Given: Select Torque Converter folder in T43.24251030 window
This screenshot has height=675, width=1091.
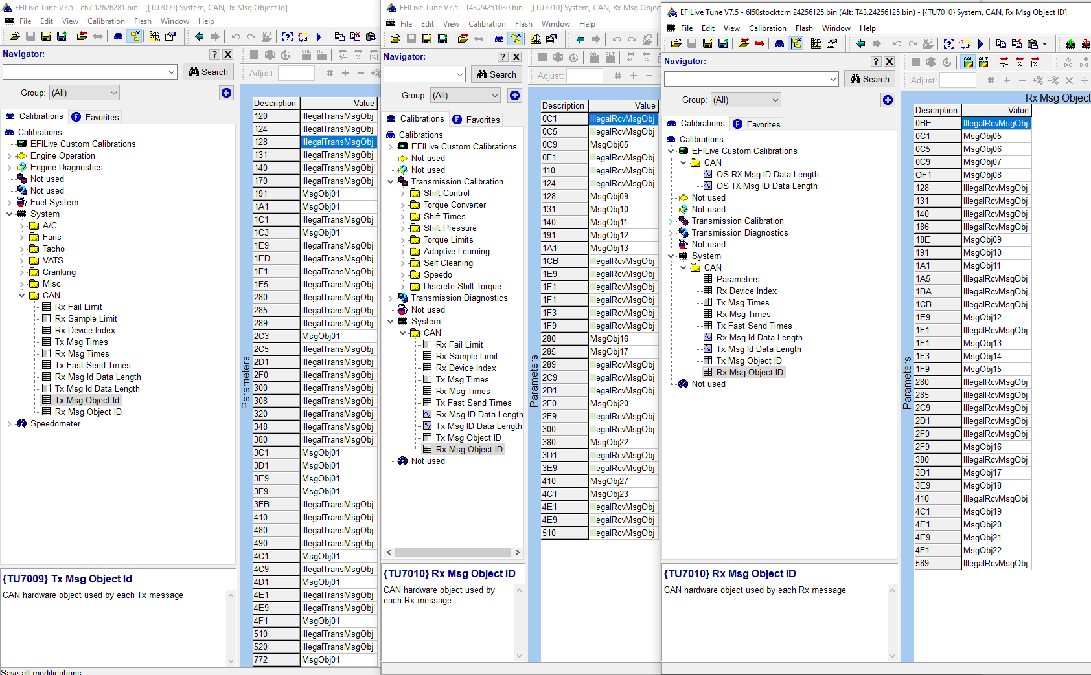Looking at the screenshot, I should click(455, 205).
